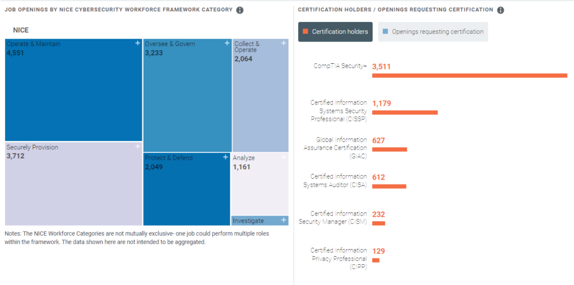Expand Collect & Operate tile plus icon
Screen dimensions: 574x285
pyautogui.click(x=284, y=43)
